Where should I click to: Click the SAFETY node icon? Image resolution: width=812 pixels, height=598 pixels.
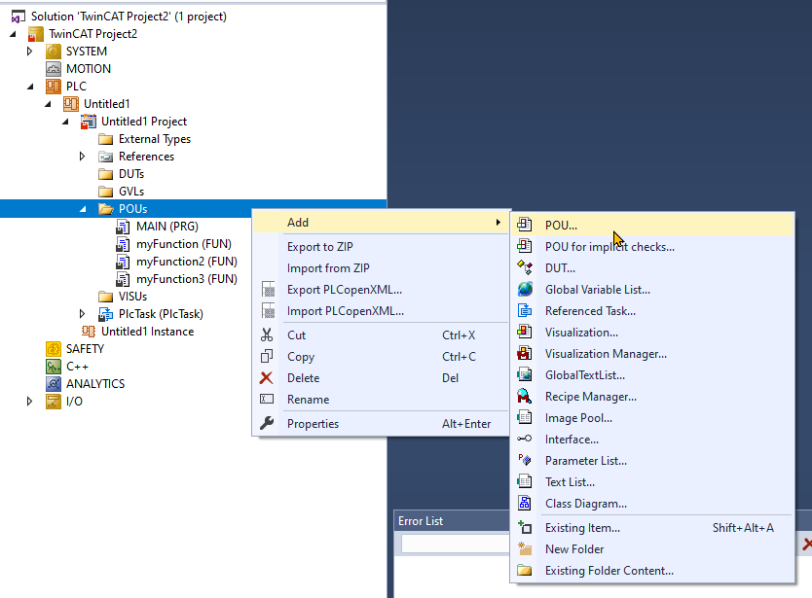click(x=54, y=349)
